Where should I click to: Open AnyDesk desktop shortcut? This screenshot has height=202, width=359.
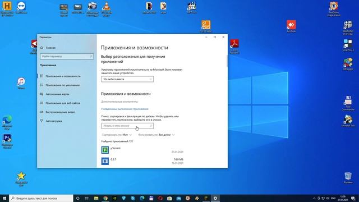coord(291,26)
